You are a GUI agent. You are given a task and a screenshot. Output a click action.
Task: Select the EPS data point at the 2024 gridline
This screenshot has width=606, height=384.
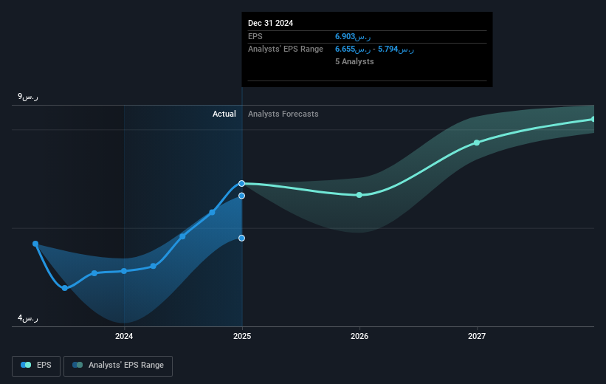(124, 271)
